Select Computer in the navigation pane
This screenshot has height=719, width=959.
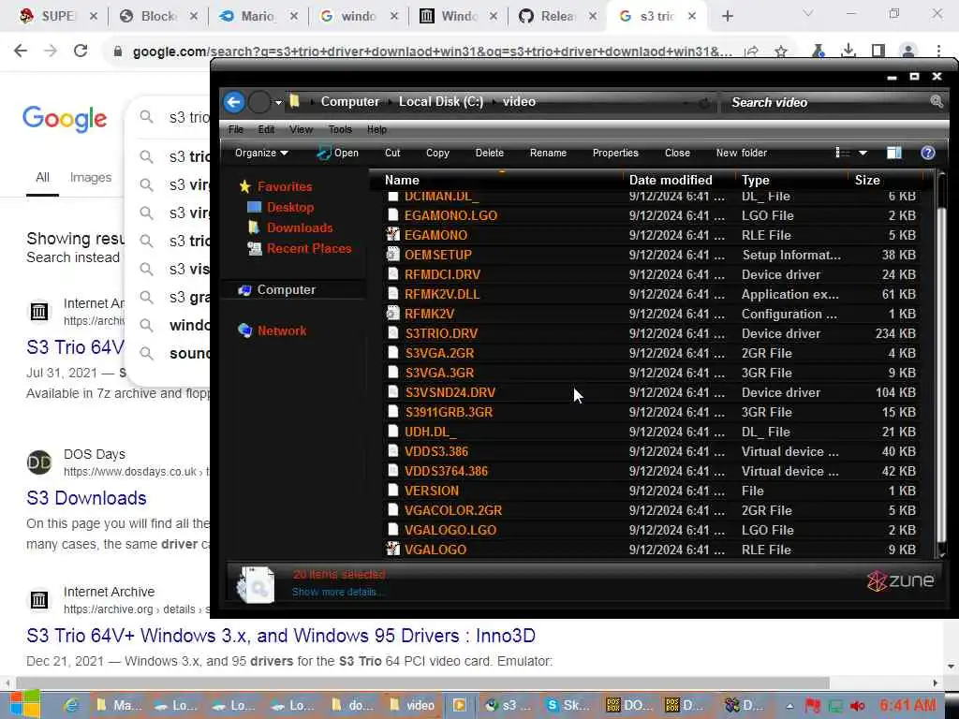287,290
